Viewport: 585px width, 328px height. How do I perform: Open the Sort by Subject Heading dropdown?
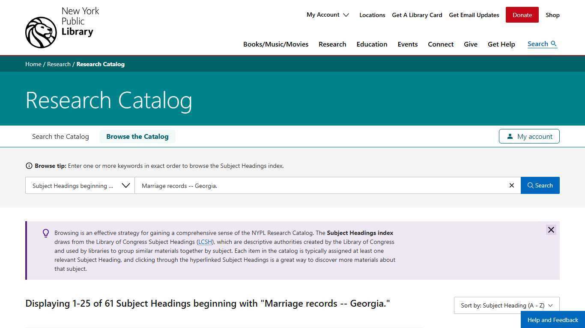(506, 305)
